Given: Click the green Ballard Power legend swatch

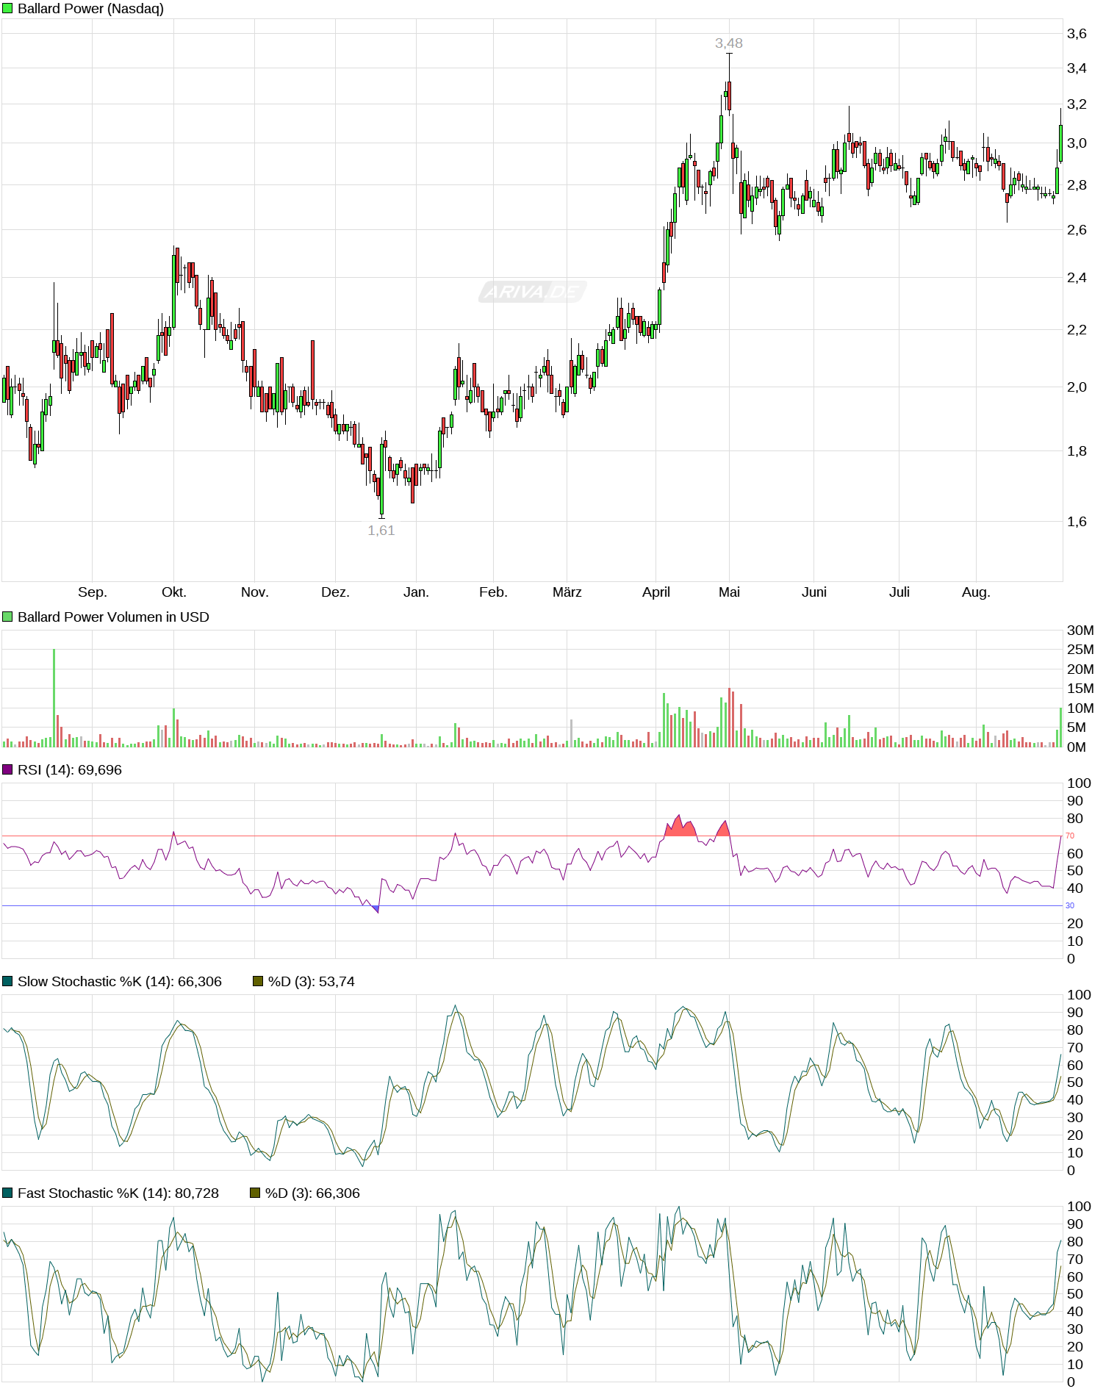Looking at the screenshot, I should click(7, 9).
